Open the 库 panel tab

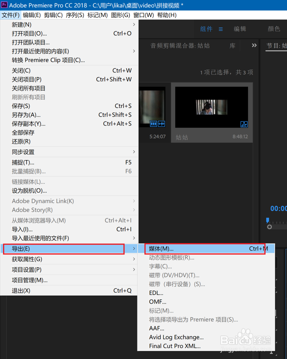tap(232, 46)
